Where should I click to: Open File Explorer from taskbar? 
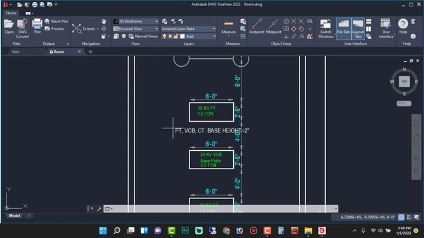308,231
